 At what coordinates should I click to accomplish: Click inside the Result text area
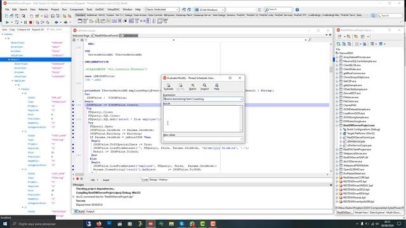[x=203, y=118]
